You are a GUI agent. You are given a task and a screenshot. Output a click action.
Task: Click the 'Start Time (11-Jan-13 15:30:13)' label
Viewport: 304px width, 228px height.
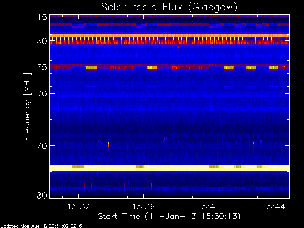pos(169,217)
